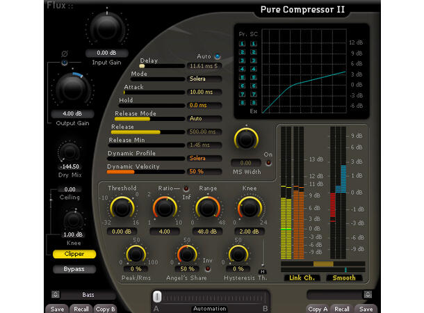424x313 pixels.
Task: Save preset slot A
Action: 57,309
